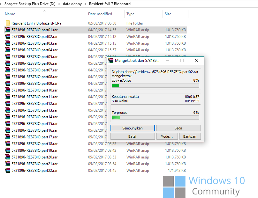Minimize the Mengekstrak extraction dialog

[168, 61]
